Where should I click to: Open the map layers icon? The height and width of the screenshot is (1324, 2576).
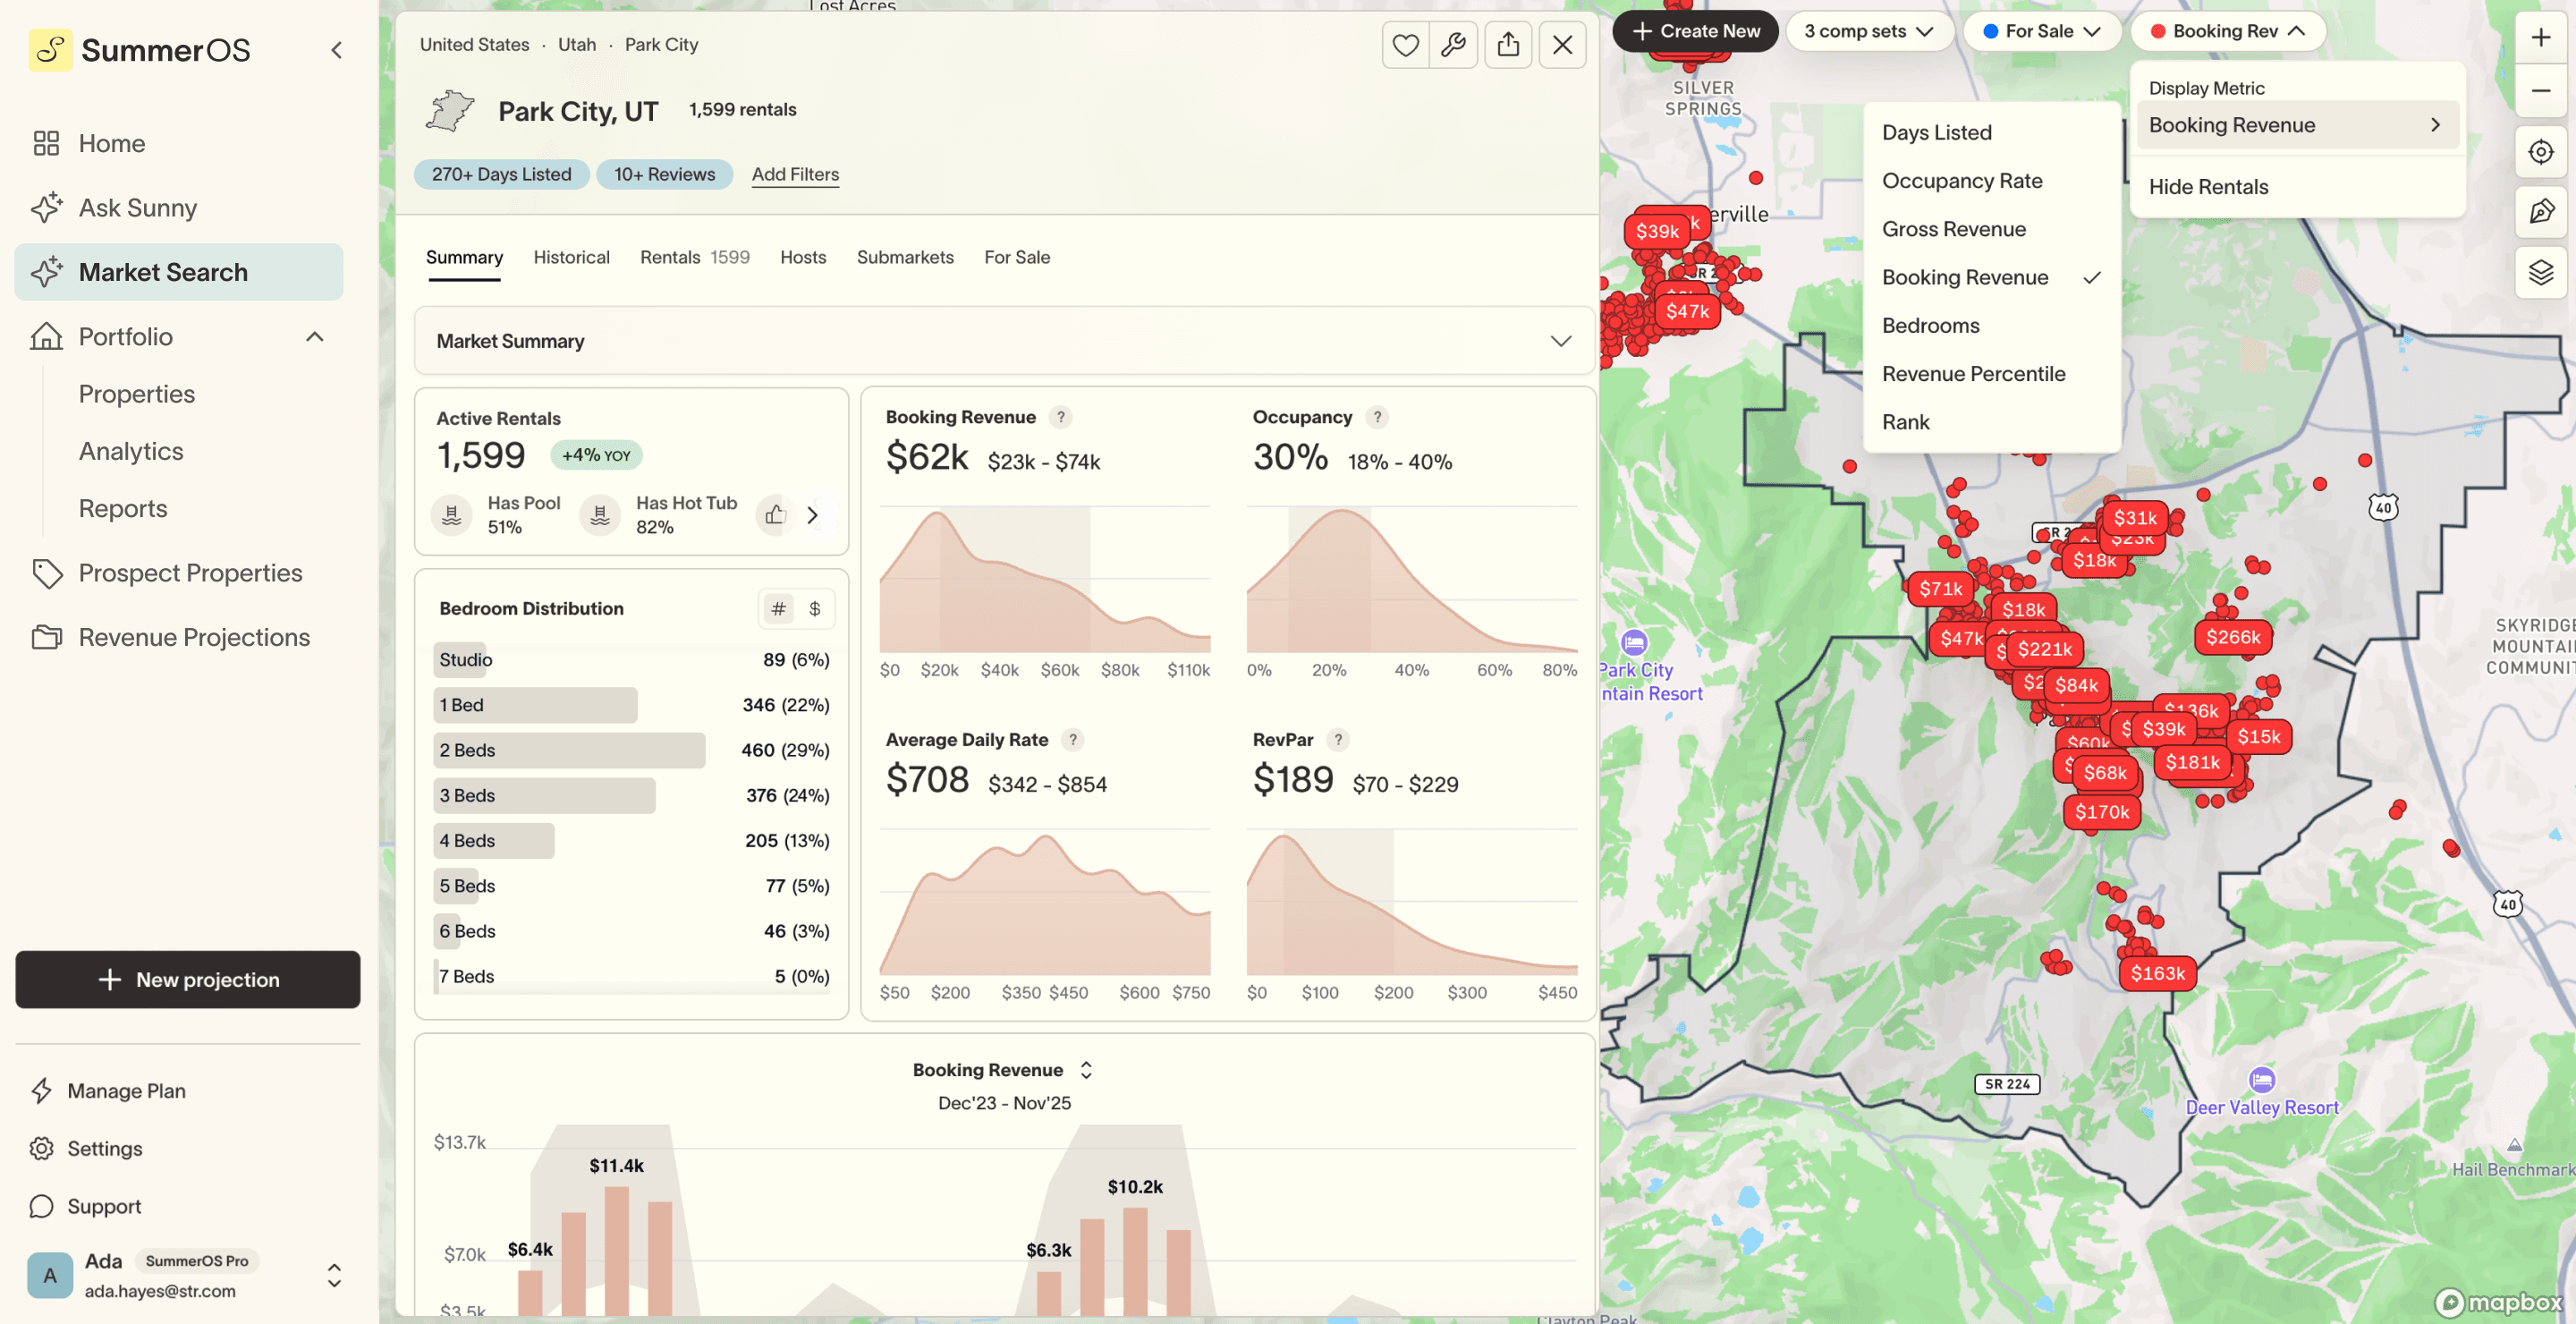click(x=2540, y=271)
